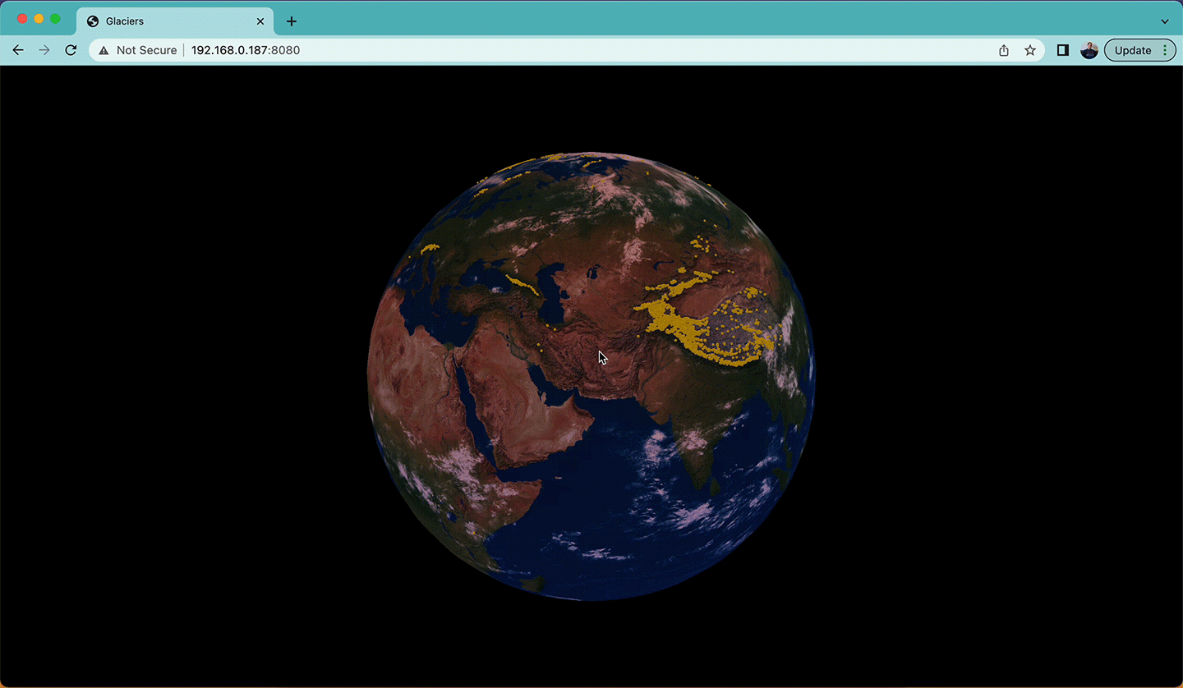This screenshot has height=688, width=1183.
Task: Click the Not Secure label text
Action: 146,50
